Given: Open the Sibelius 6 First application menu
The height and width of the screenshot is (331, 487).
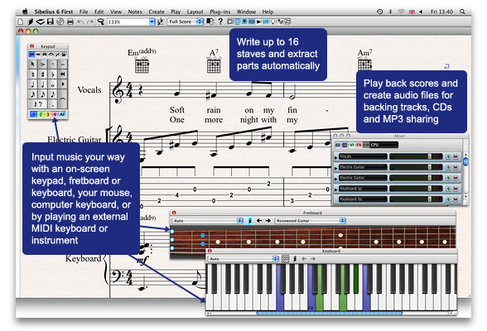Looking at the screenshot, I should 53,12.
